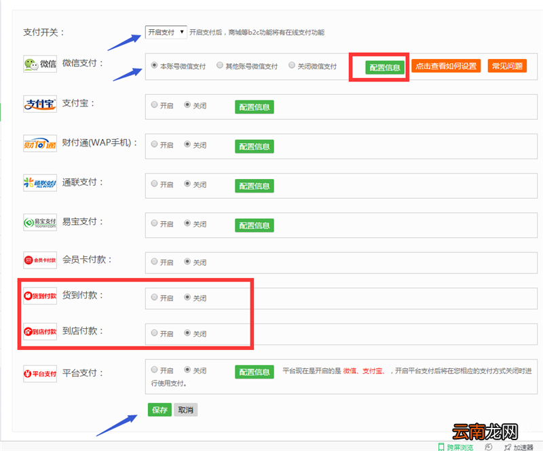The width and height of the screenshot is (543, 451).
Task: Click the 货到付款 logo icon
Action: 40,296
